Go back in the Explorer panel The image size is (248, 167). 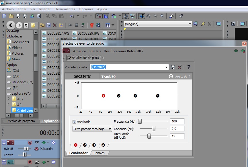click(x=11, y=25)
